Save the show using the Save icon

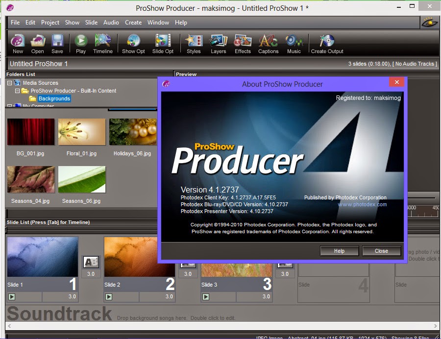pos(57,44)
